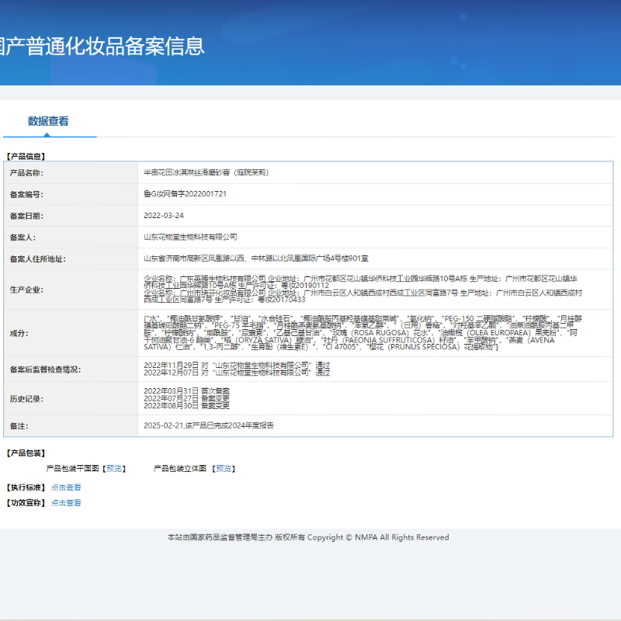Click the NMPA copyright footer text
Viewport: 621px width, 621px height.
[308, 537]
